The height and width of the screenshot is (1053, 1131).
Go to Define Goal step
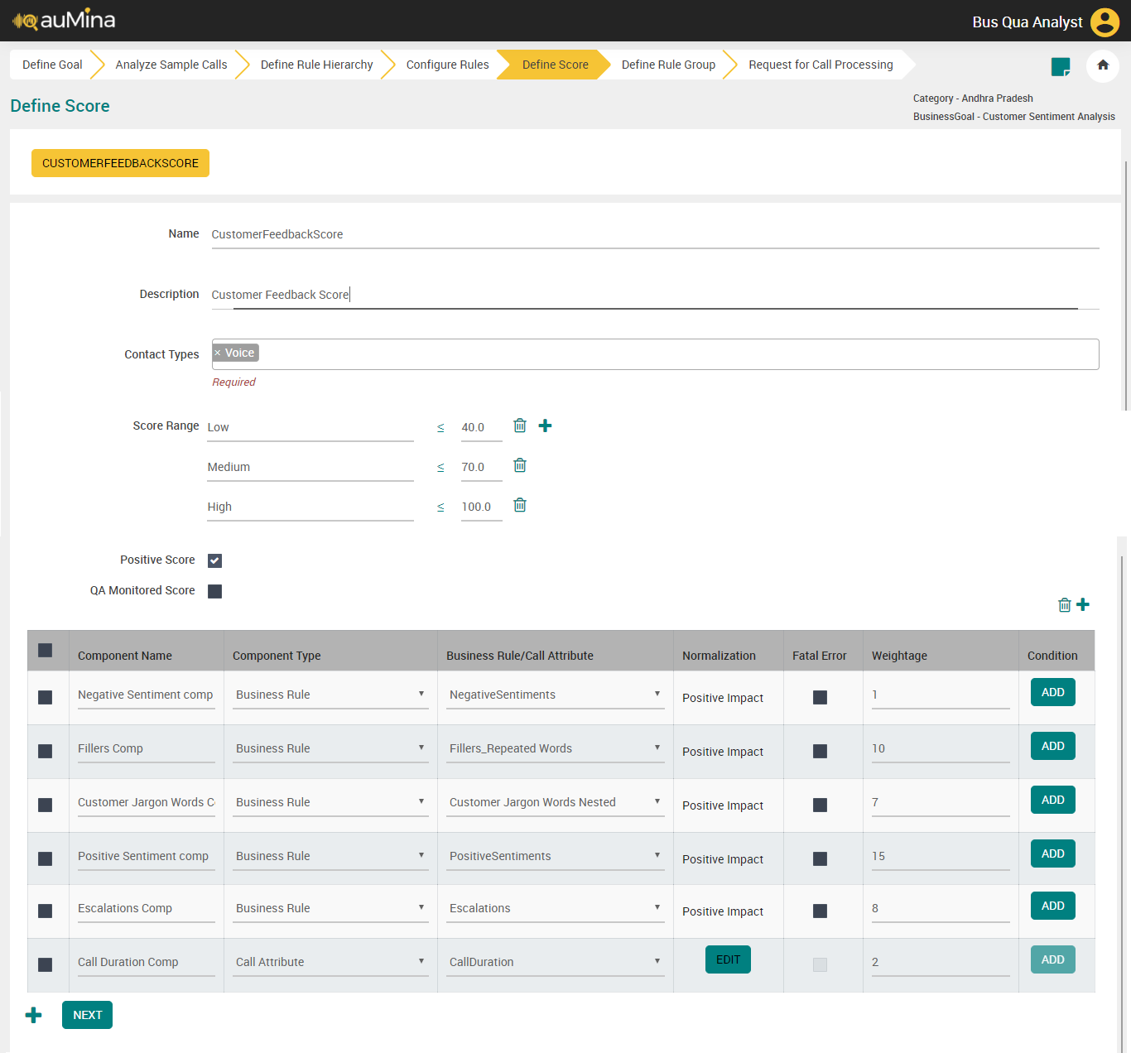click(x=52, y=65)
